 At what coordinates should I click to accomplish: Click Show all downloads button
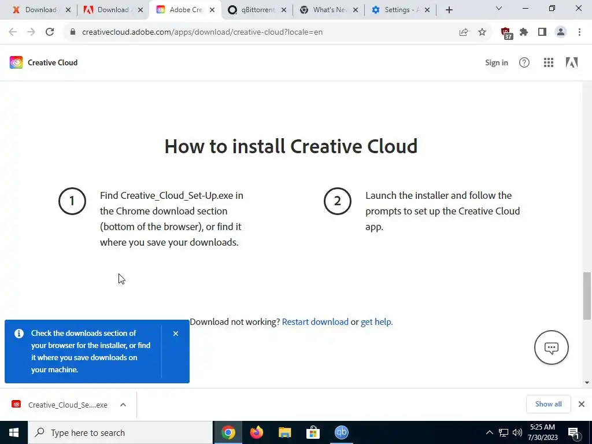point(548,404)
